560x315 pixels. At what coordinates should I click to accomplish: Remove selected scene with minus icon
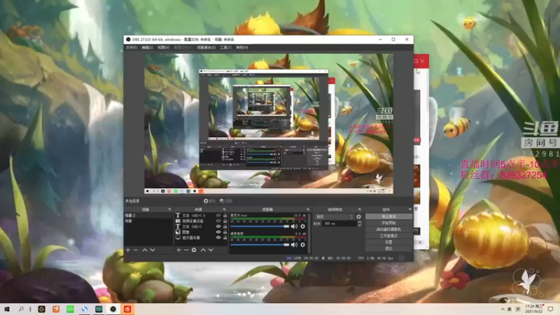(136, 250)
